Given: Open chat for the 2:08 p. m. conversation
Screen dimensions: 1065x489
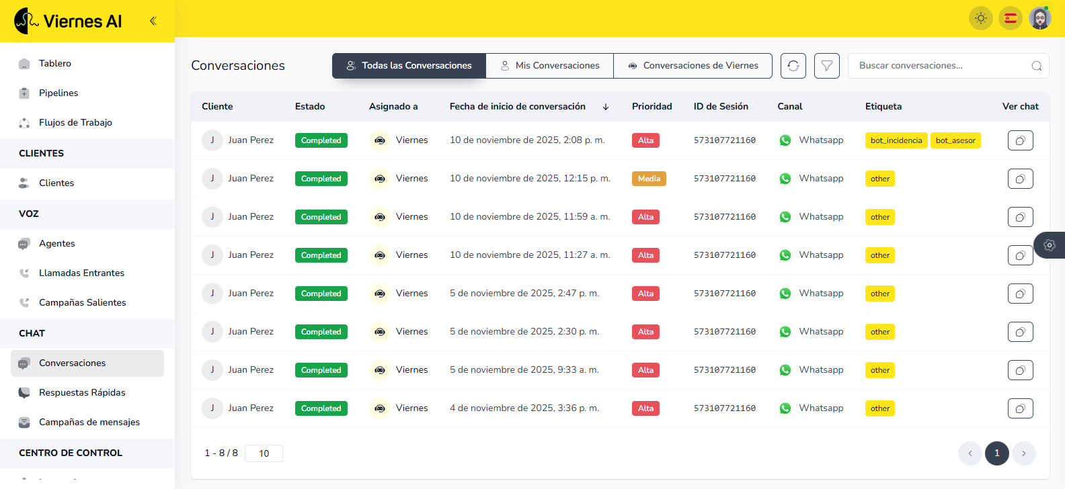Looking at the screenshot, I should point(1020,140).
